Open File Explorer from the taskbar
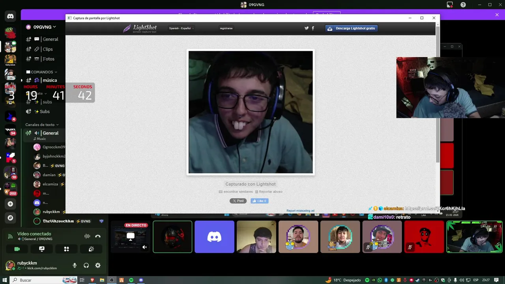Screen dimensions: 505x284 tap(102, 280)
